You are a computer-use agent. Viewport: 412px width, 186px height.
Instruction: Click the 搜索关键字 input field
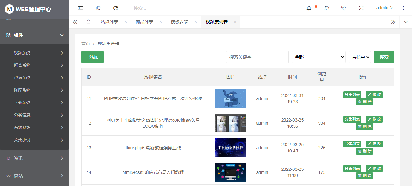(257, 57)
